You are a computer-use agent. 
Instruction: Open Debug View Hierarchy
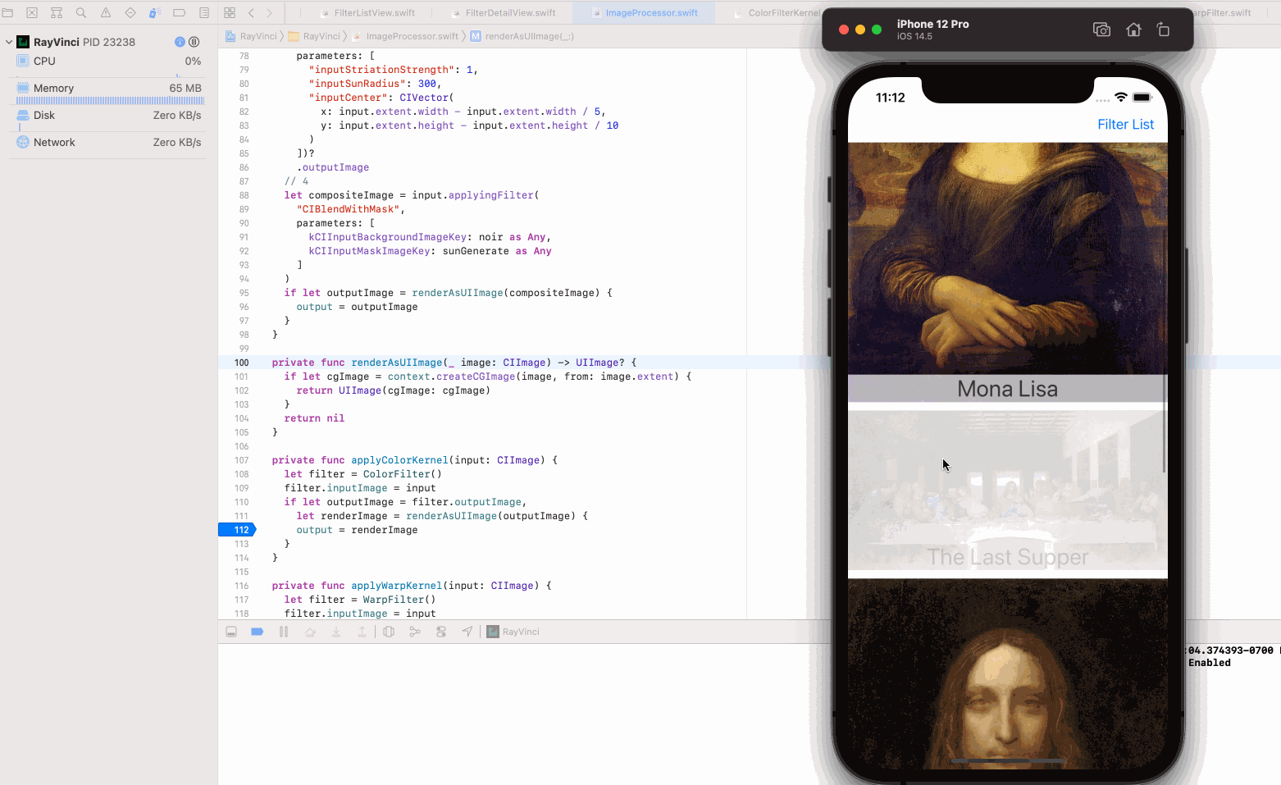(389, 632)
